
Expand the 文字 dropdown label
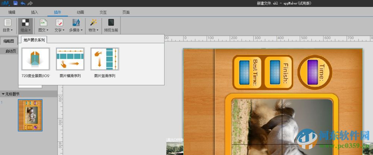[x=59, y=30]
